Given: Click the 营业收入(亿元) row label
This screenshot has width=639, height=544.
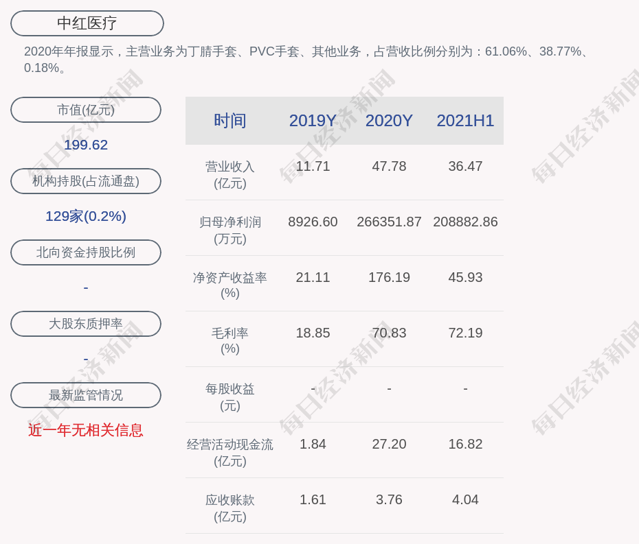Looking at the screenshot, I should pyautogui.click(x=230, y=175).
